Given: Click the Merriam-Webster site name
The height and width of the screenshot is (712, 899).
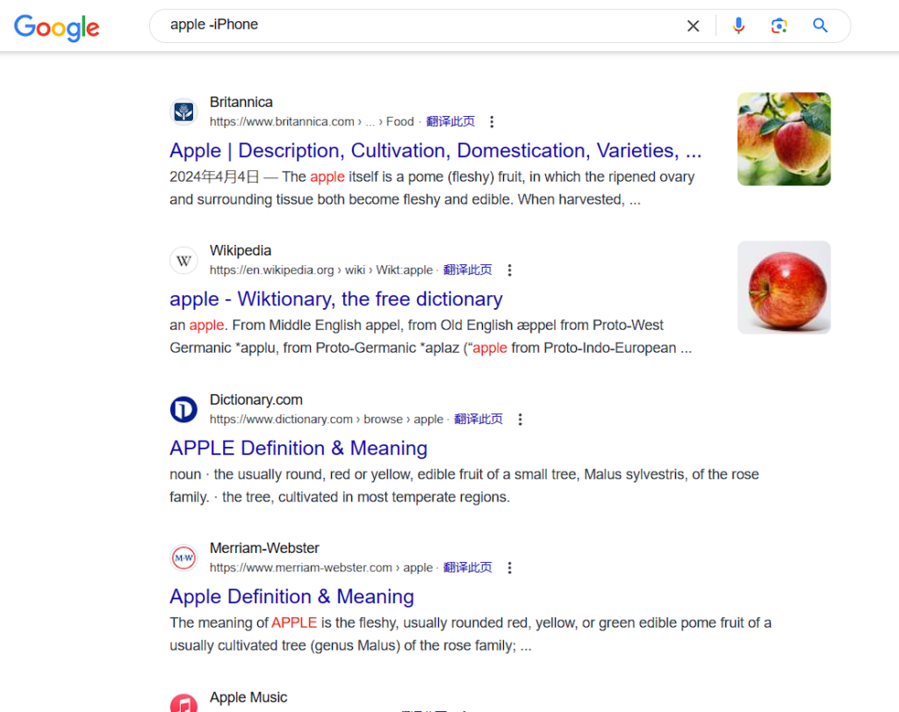Looking at the screenshot, I should click(x=264, y=548).
